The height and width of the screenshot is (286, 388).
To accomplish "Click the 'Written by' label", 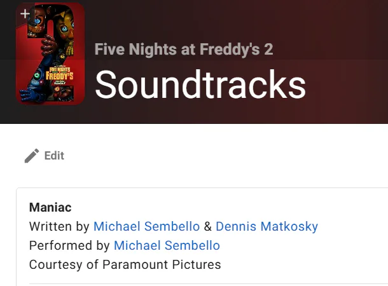I will coord(60,226).
